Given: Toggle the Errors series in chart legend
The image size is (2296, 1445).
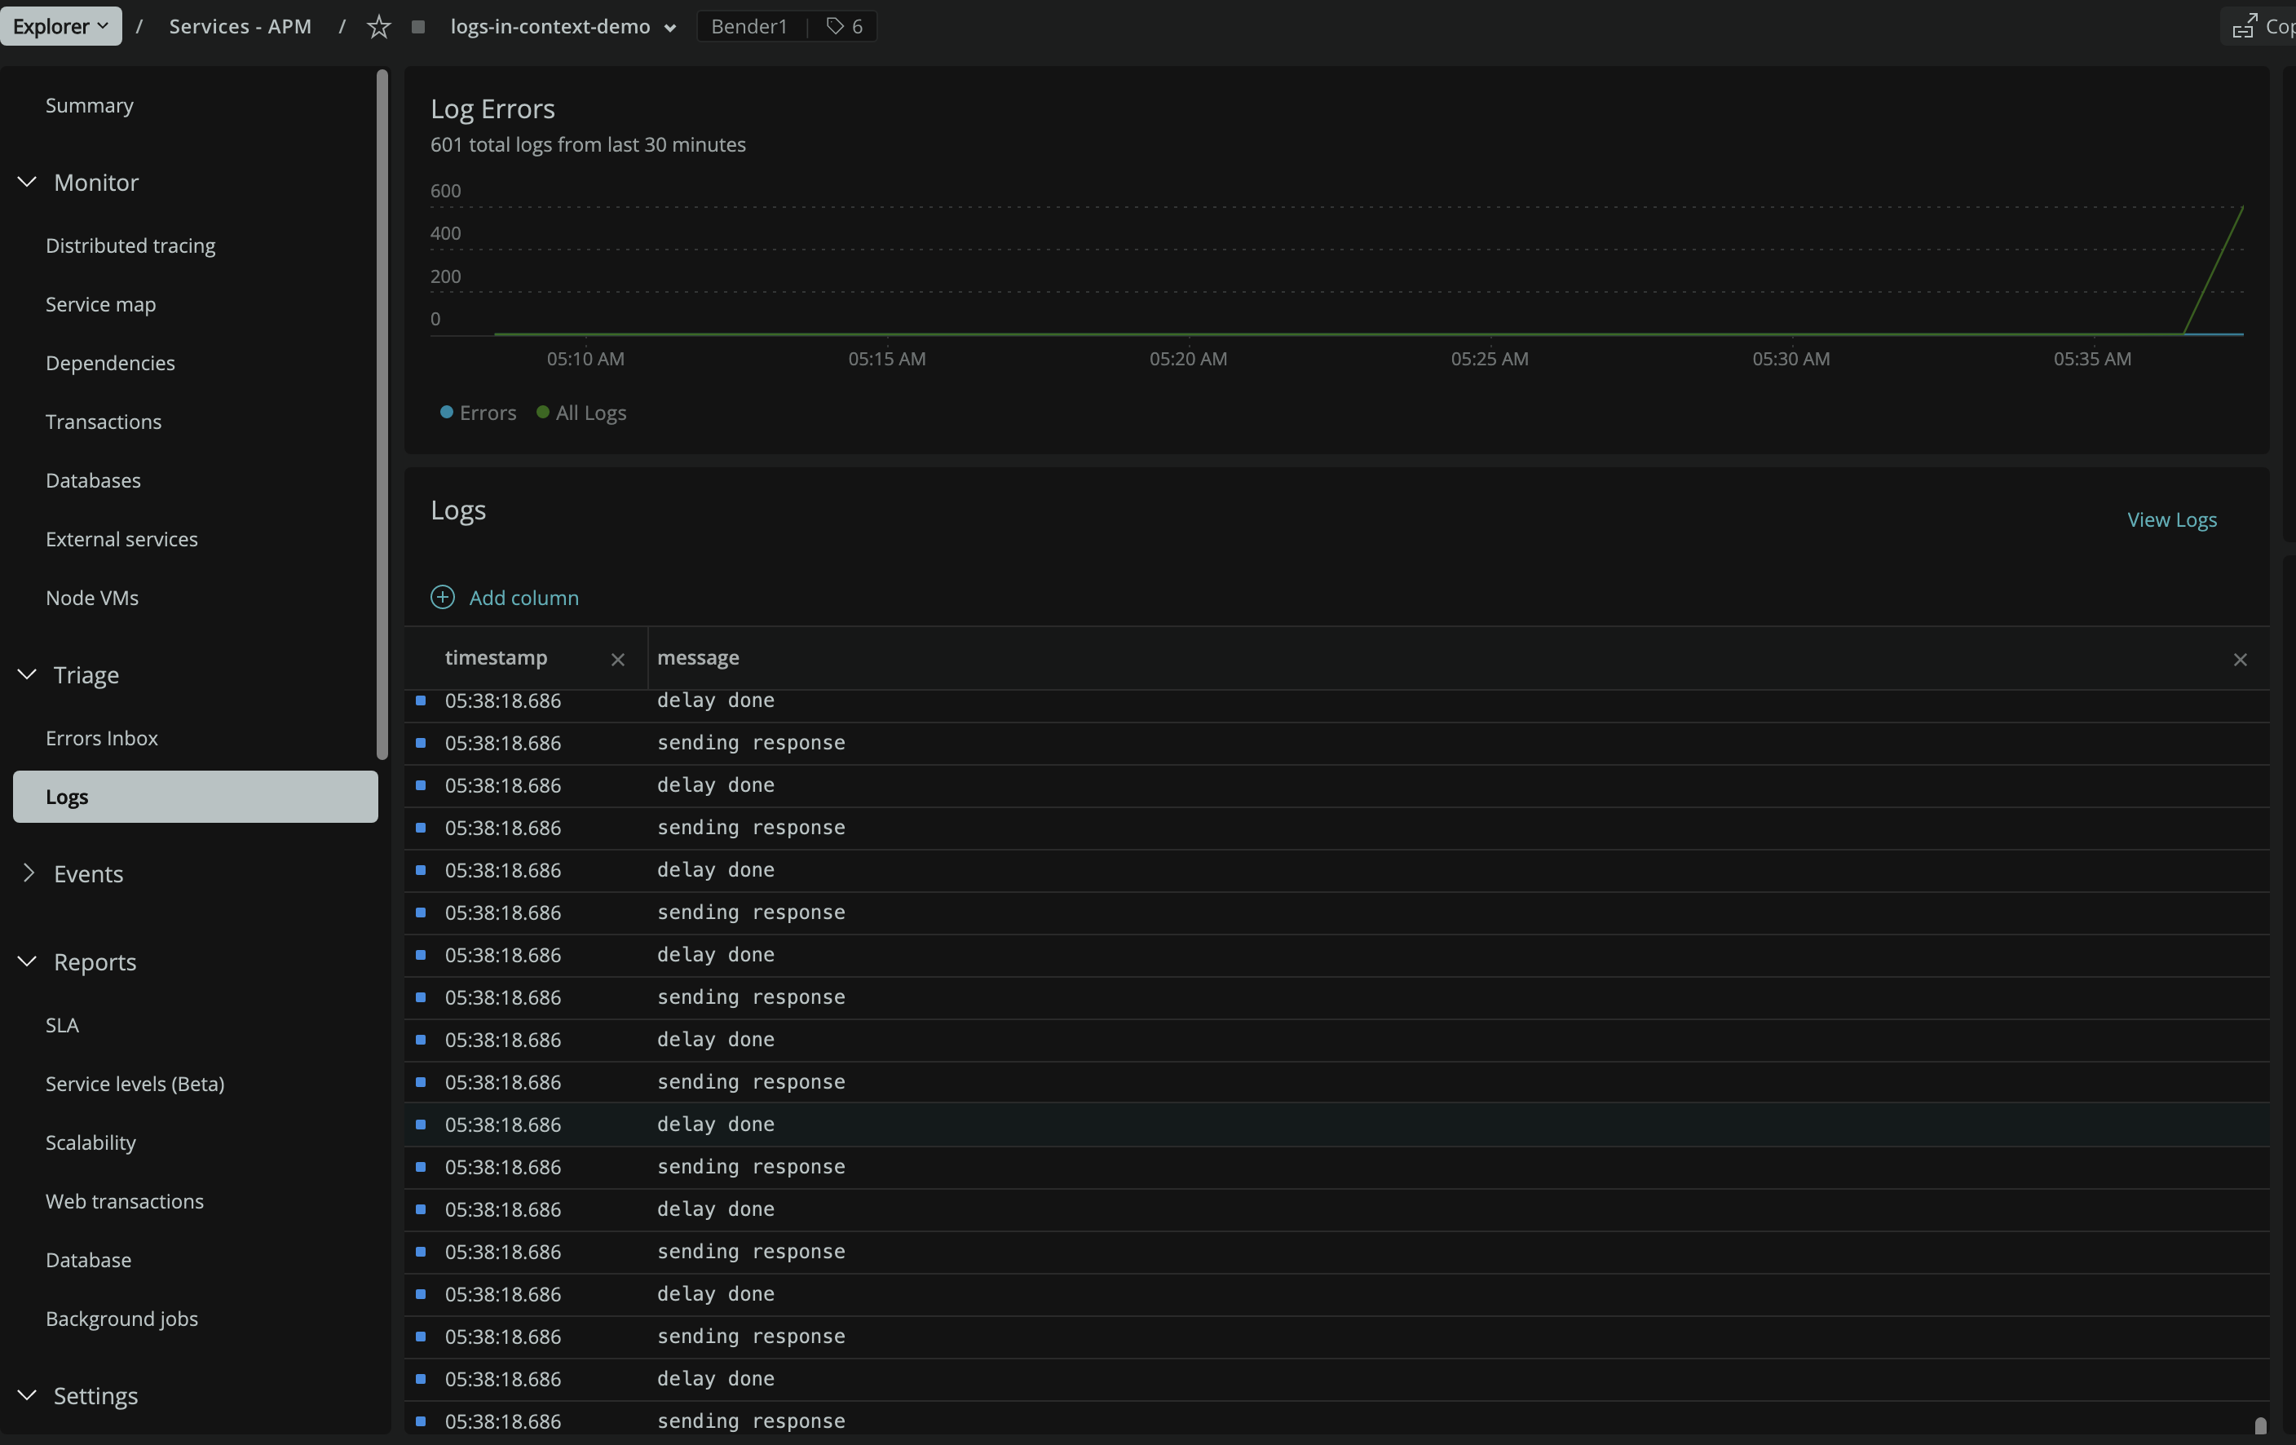Looking at the screenshot, I should click(478, 413).
